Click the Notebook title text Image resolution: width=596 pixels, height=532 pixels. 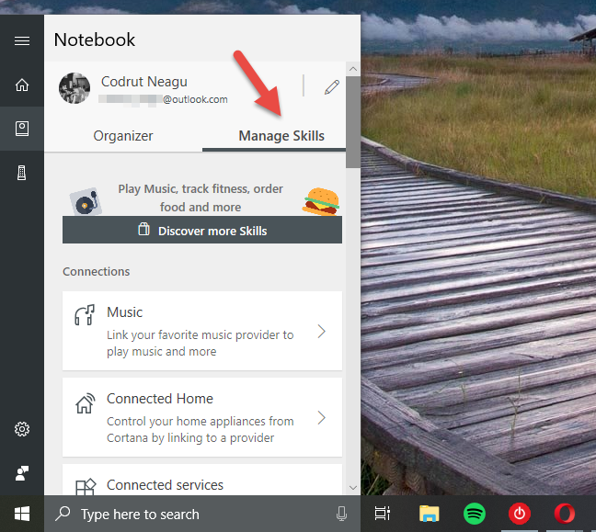pyautogui.click(x=94, y=40)
